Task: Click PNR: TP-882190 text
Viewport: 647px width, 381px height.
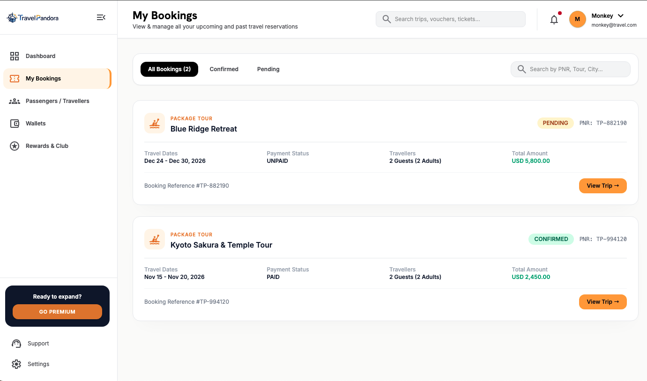Action: pyautogui.click(x=603, y=123)
